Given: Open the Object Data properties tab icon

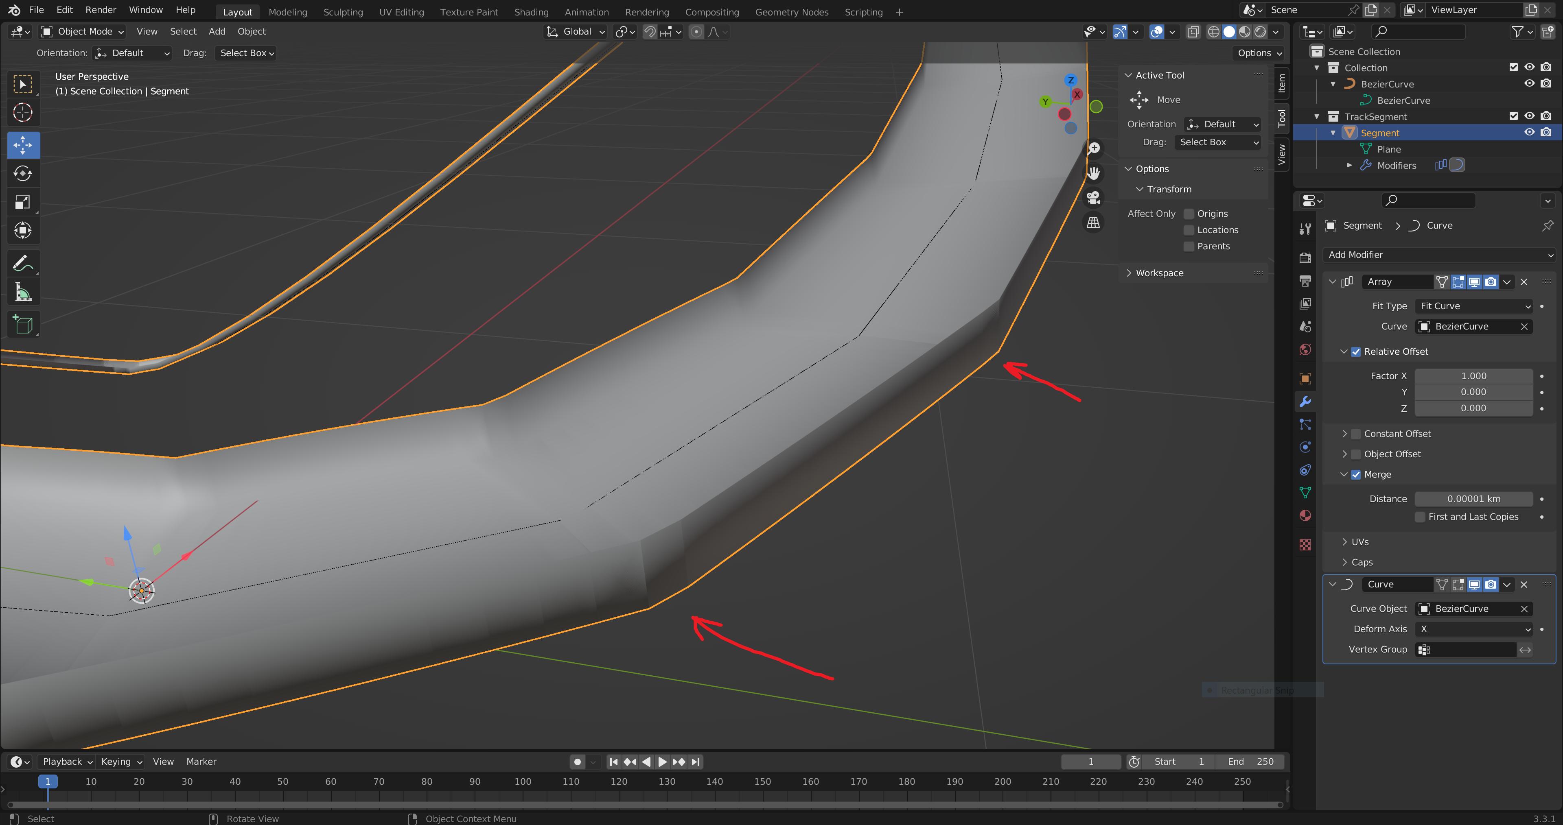Looking at the screenshot, I should pos(1305,493).
